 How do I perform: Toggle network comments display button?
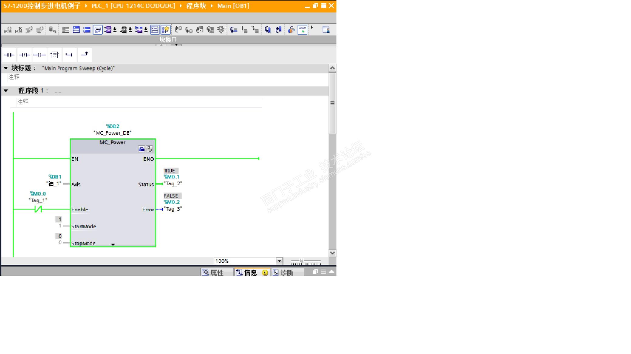click(x=97, y=30)
